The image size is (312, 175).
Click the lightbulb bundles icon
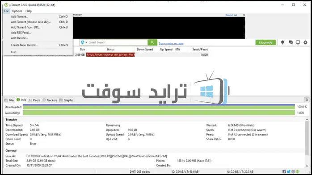coord(282,42)
